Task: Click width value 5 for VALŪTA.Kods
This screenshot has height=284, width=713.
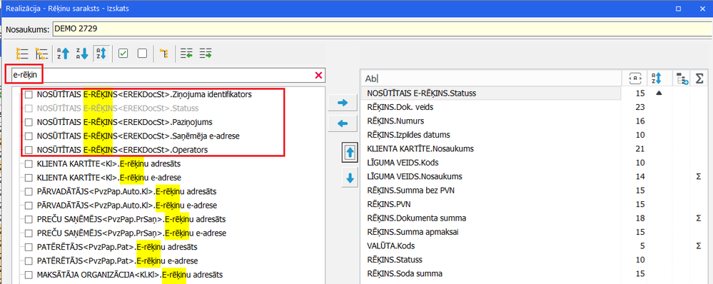Action: coord(642,246)
